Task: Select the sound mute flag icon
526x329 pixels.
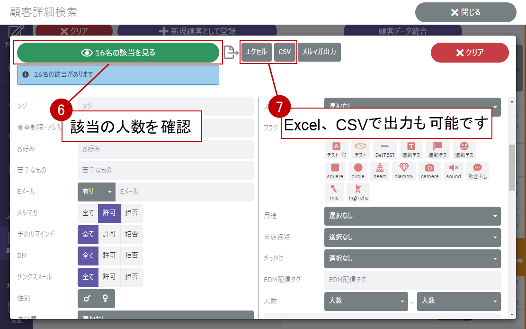Action: (x=453, y=171)
